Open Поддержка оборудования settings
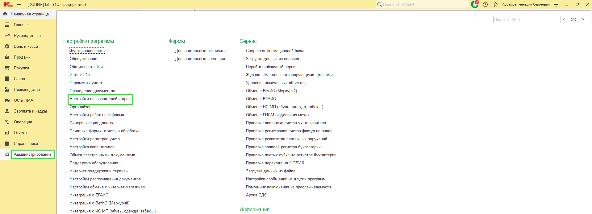The image size is (592, 214). (x=94, y=163)
